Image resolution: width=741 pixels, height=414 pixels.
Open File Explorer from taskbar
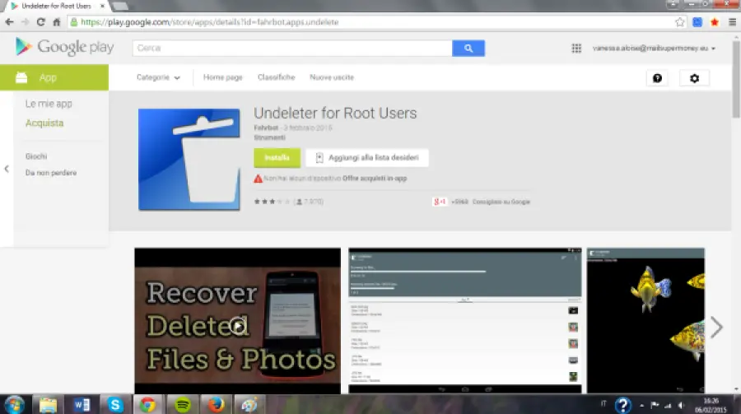pos(48,405)
